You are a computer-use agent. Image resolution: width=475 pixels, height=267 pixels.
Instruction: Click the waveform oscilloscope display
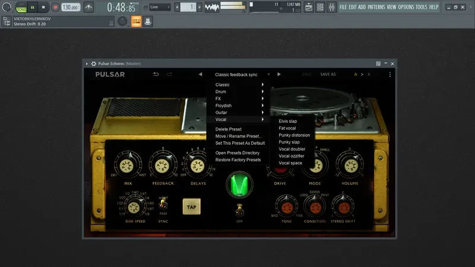tap(212, 7)
